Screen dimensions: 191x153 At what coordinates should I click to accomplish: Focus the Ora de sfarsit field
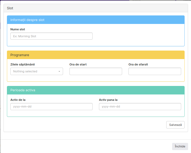155,71
